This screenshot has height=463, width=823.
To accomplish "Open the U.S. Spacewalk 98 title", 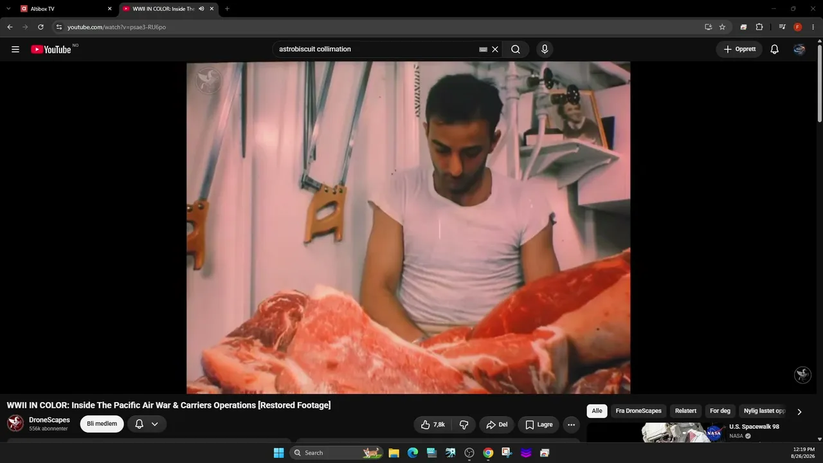I will click(x=754, y=427).
